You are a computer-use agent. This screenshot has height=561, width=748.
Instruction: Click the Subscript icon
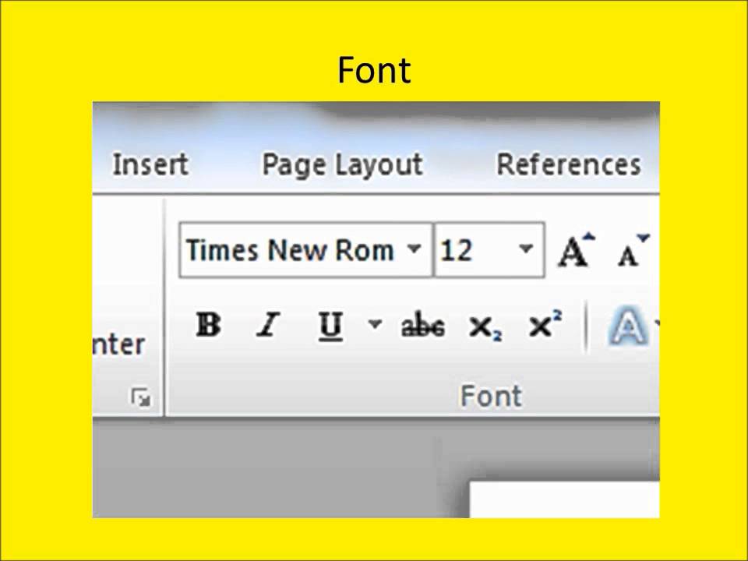(485, 327)
